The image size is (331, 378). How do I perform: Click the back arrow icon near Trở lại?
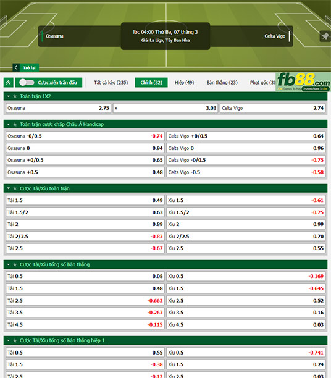[x=16, y=67]
